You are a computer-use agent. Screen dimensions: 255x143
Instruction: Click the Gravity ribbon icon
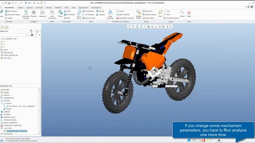coord(120,11)
